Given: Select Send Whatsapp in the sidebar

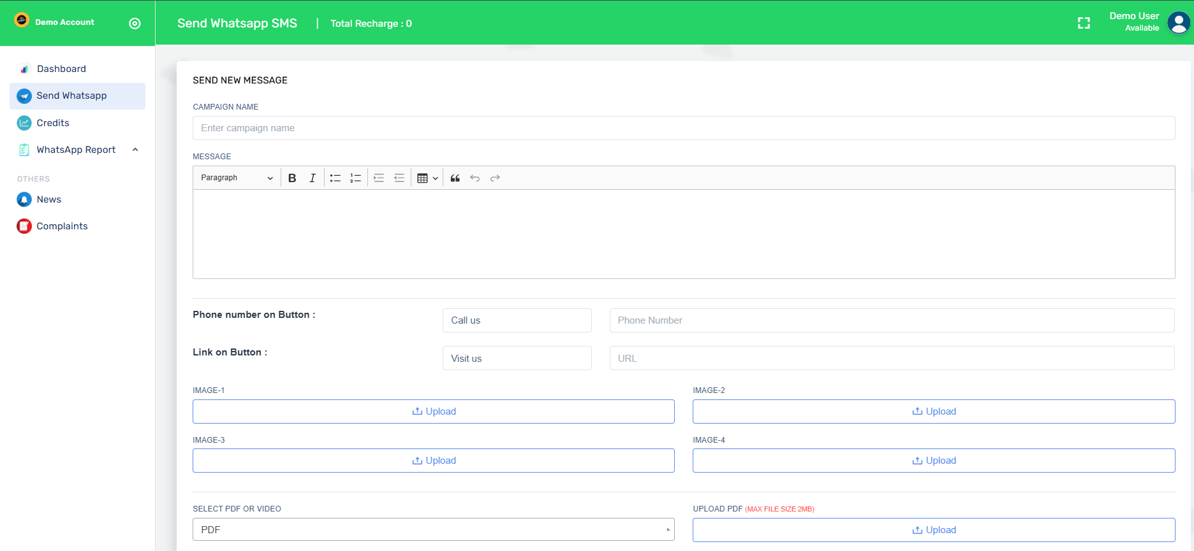Looking at the screenshot, I should coord(77,96).
